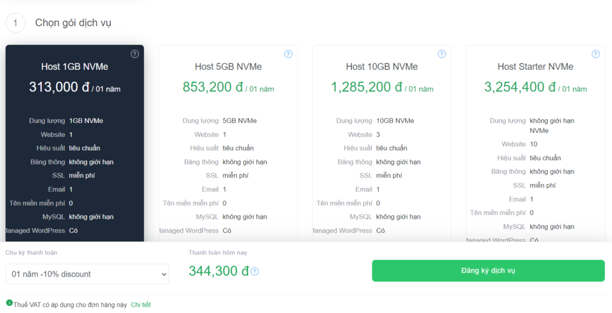The height and width of the screenshot is (313, 612).
Task: Click the 344,300 đ total amount
Action: coord(219,271)
